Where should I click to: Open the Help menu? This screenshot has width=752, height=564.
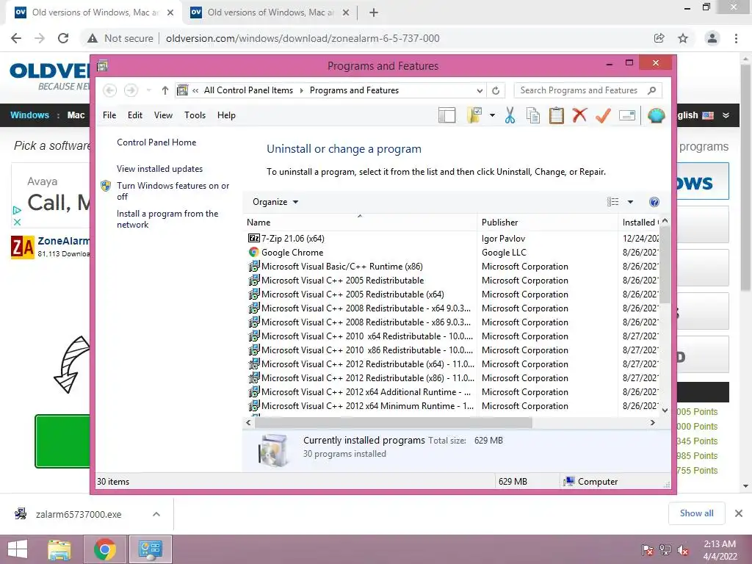tap(226, 115)
